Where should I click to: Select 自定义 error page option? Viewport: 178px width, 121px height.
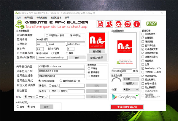[54, 86]
